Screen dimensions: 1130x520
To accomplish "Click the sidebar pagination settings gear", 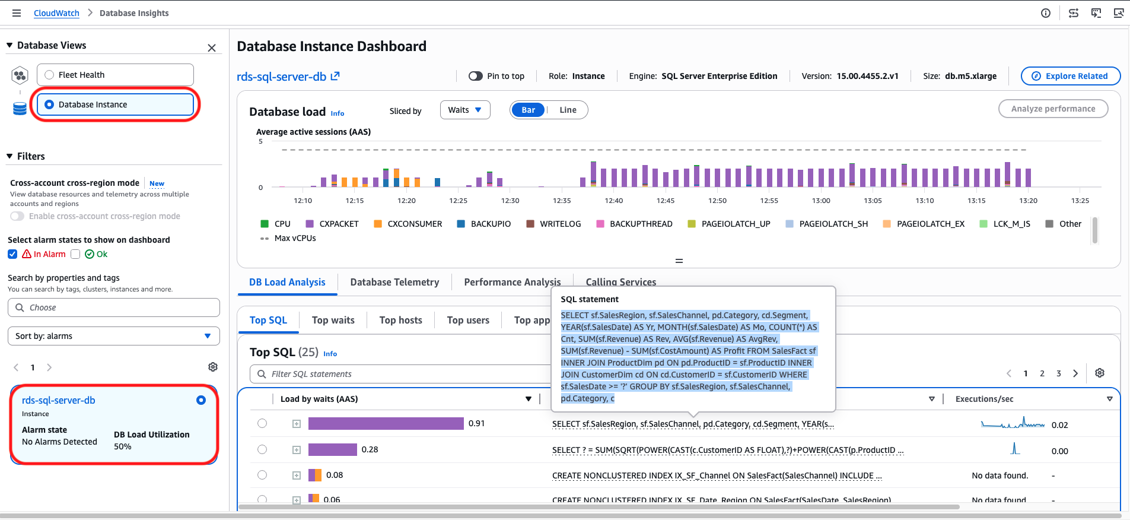I will pos(213,367).
